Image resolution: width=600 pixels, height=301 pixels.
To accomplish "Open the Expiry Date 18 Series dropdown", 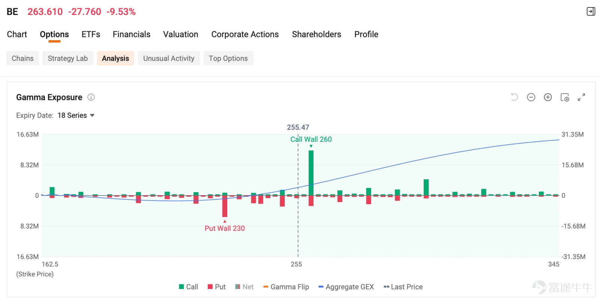I will pyautogui.click(x=76, y=115).
